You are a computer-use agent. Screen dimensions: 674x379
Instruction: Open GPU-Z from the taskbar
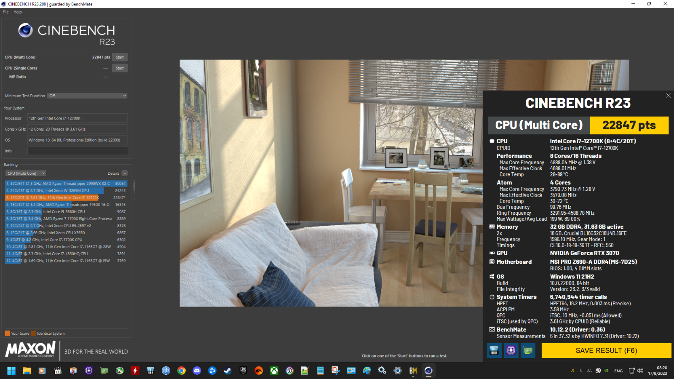click(104, 371)
